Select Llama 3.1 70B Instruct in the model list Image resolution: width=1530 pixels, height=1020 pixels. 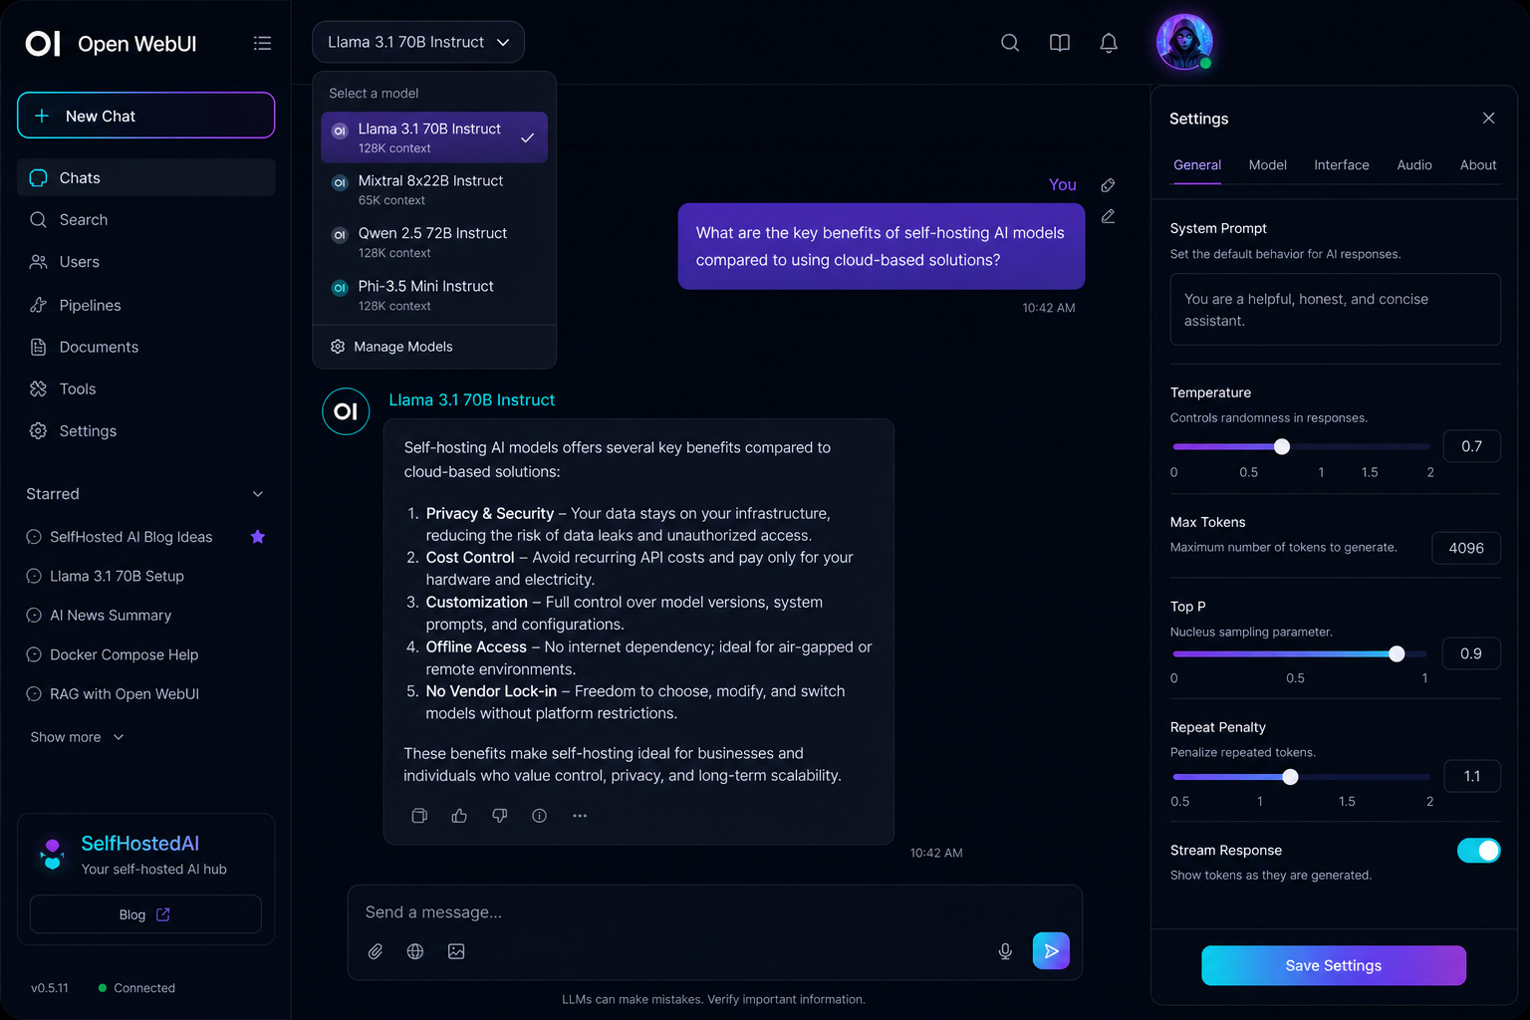[x=434, y=137]
